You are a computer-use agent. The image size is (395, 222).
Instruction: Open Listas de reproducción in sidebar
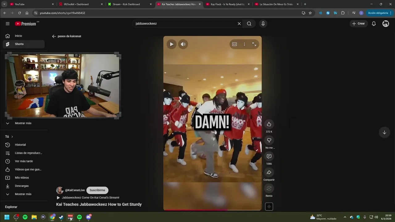coord(24,153)
